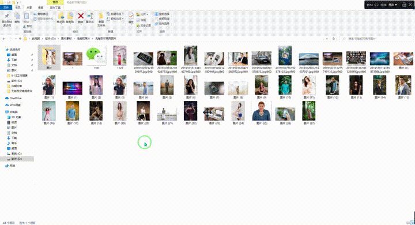Click the Cut (剪切) scissors button
This screenshot has height=225, width=415.
coord(27,26)
